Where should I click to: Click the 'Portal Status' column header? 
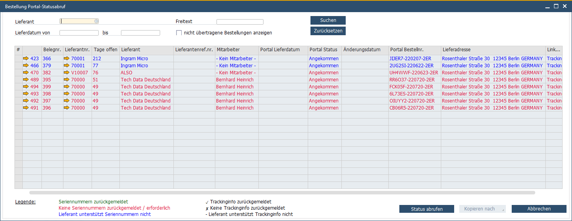(x=323, y=50)
